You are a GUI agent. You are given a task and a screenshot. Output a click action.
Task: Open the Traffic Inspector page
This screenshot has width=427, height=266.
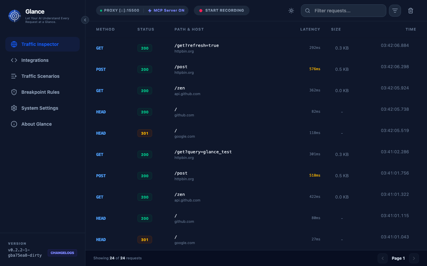pyautogui.click(x=40, y=44)
